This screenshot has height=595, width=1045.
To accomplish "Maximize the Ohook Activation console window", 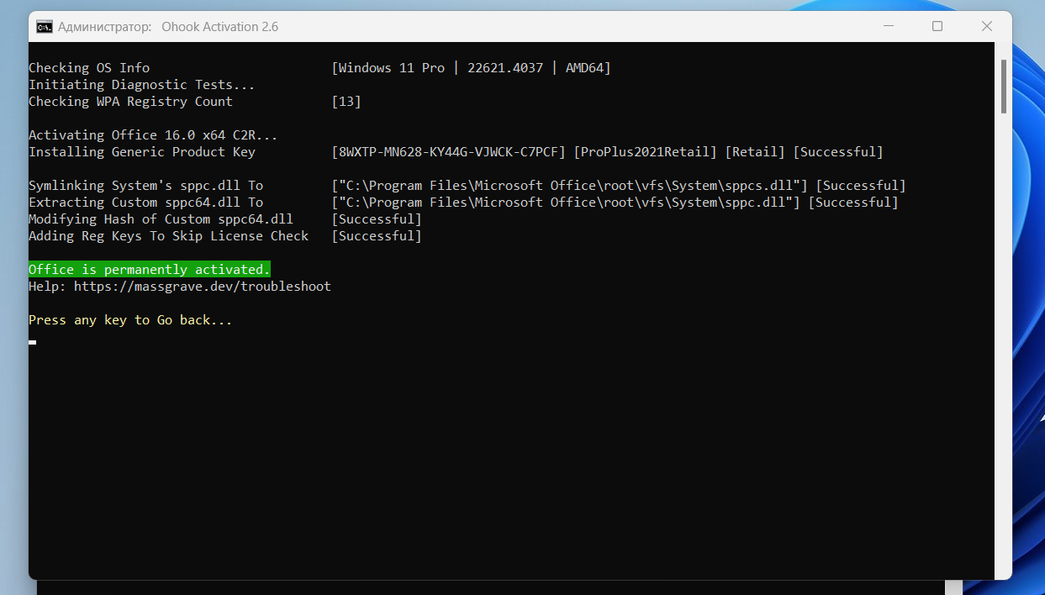I will click(x=937, y=27).
